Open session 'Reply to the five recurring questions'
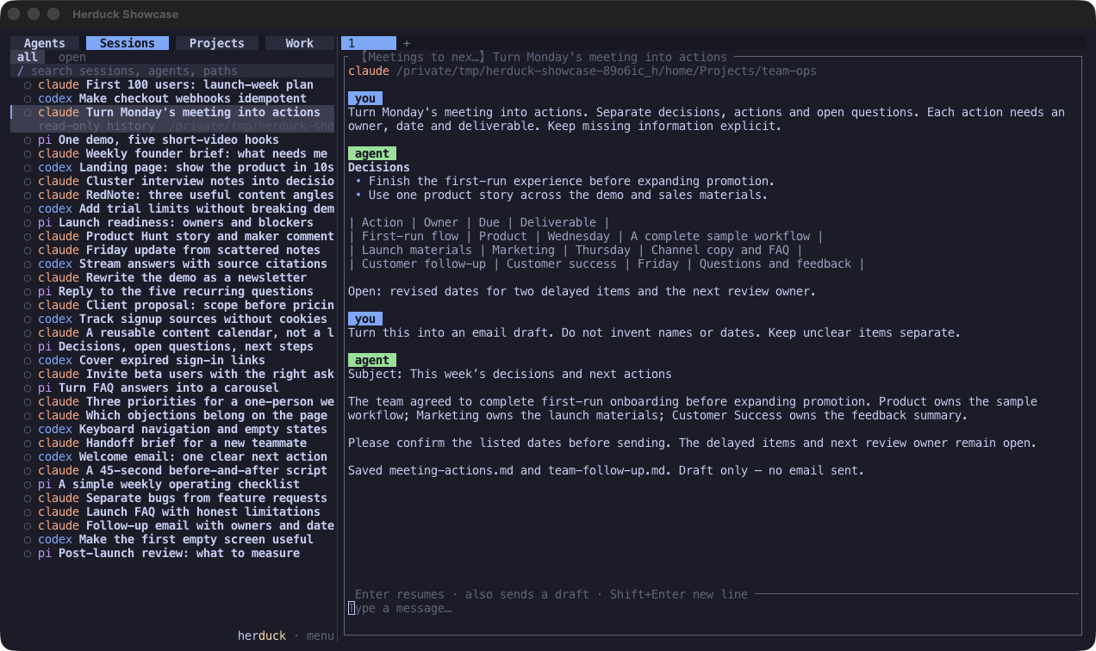Screen dimensions: 1096x651 (x=172, y=291)
